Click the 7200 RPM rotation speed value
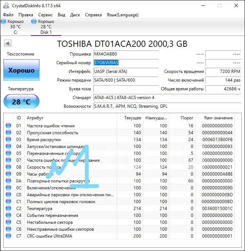This screenshot has width=245, height=251. pyautogui.click(x=223, y=71)
